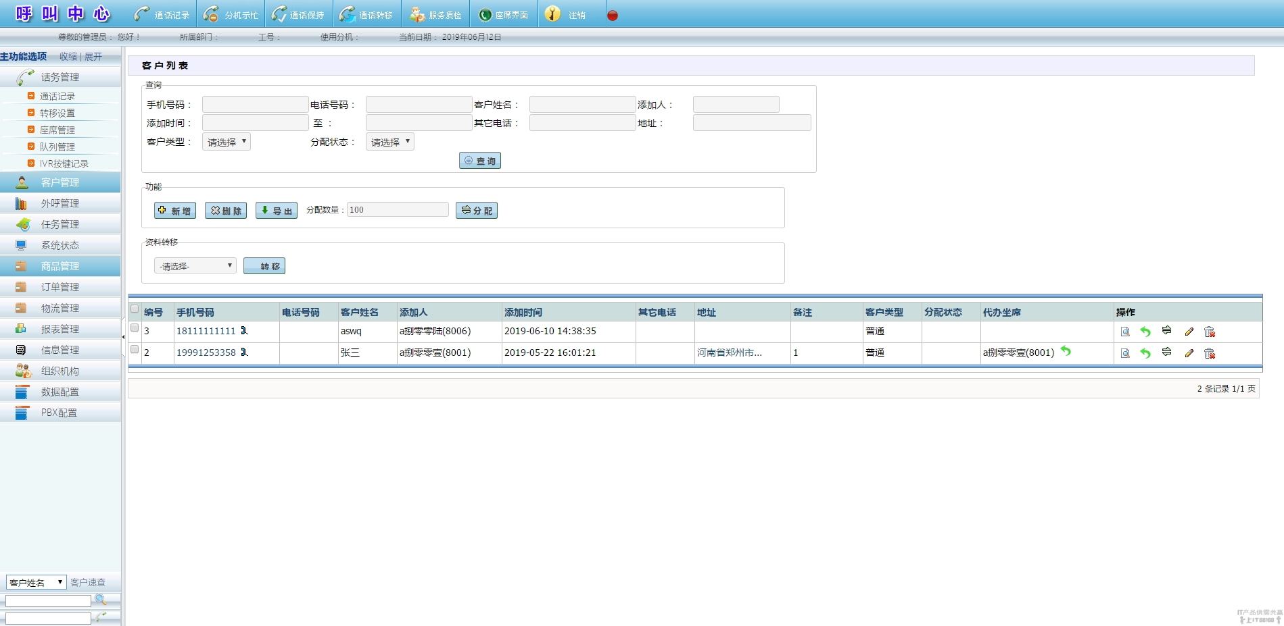Screen dimensions: 1284x626
Task: Toggle the select-all checkbox in table header
Action: point(135,309)
